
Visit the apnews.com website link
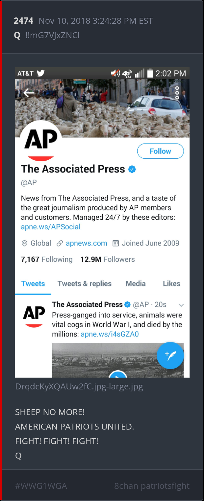tap(86, 243)
